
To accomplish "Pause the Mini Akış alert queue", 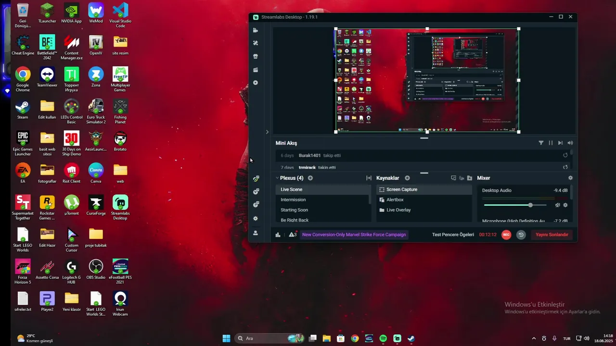I will point(551,143).
